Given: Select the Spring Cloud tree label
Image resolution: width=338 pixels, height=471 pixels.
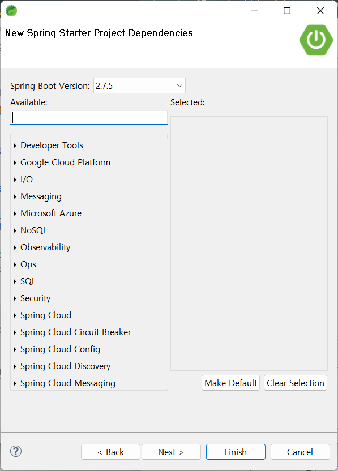Looking at the screenshot, I should (x=46, y=315).
